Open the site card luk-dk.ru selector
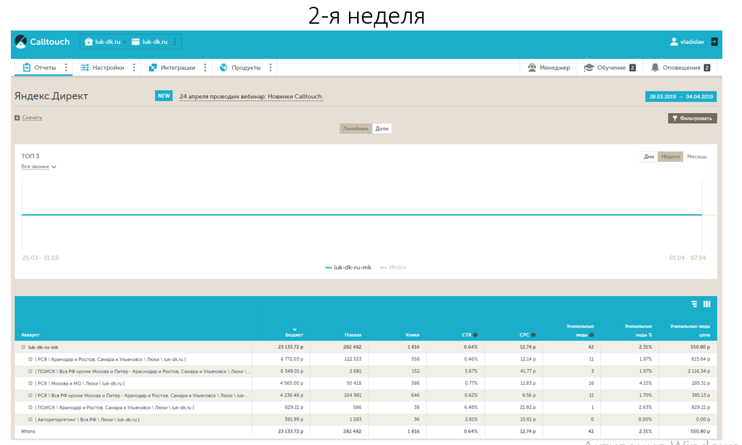This screenshot has height=445, width=742. (149, 41)
